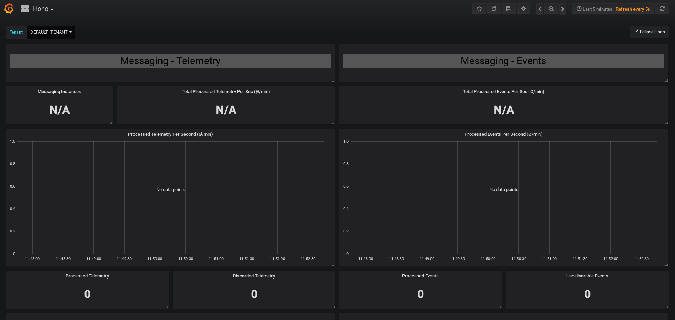The width and height of the screenshot is (675, 320).
Task: Star this dashboard as a favorite
Action: [479, 9]
